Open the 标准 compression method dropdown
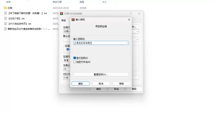214x113 pixels. click(67, 60)
